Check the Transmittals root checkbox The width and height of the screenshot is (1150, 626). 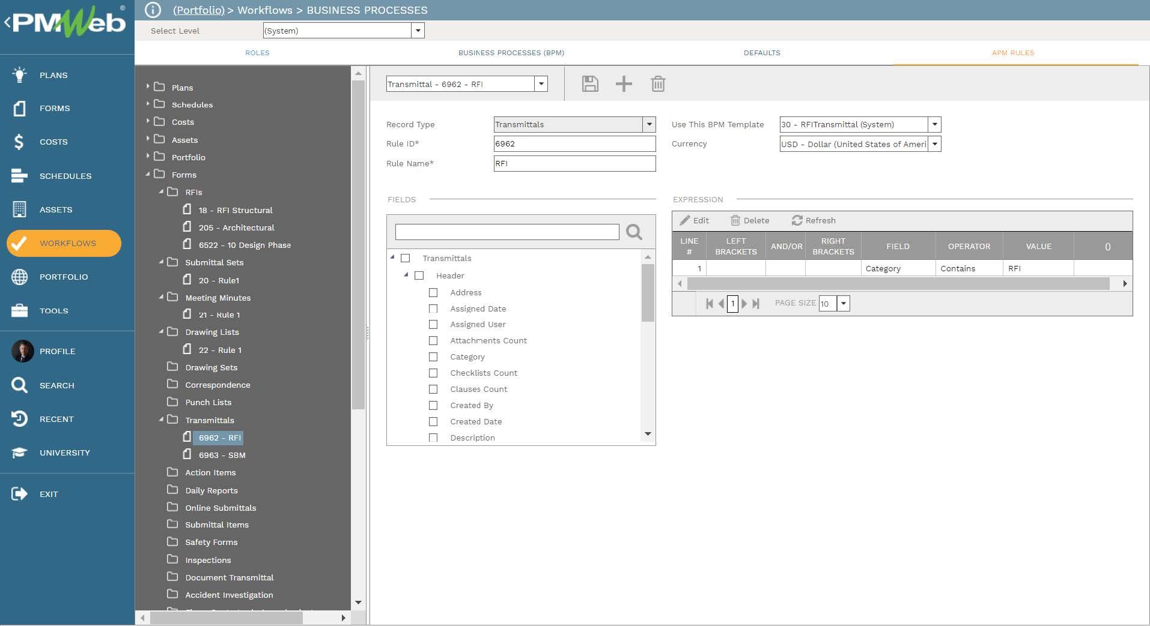(x=406, y=258)
